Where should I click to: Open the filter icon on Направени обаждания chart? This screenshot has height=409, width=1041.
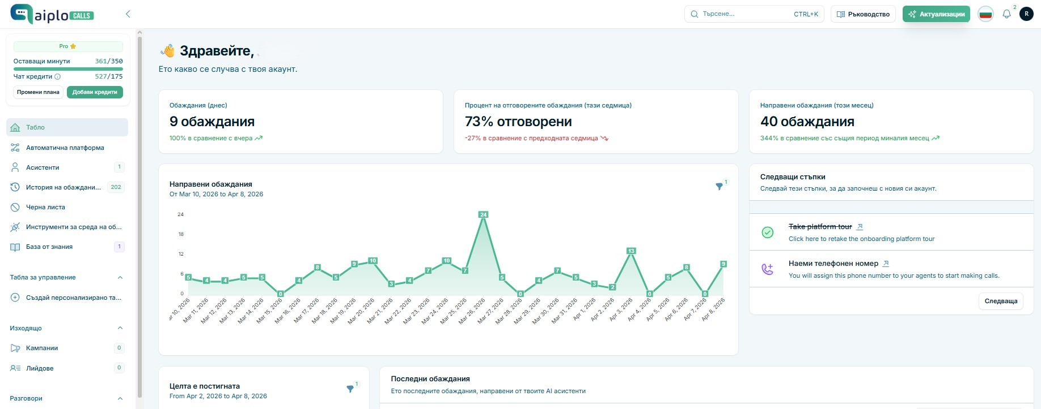coord(719,187)
